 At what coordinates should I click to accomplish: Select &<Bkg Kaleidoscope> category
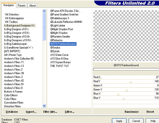(16, 44)
